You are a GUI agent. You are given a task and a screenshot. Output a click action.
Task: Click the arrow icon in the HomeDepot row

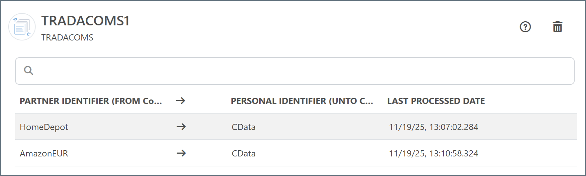click(181, 127)
